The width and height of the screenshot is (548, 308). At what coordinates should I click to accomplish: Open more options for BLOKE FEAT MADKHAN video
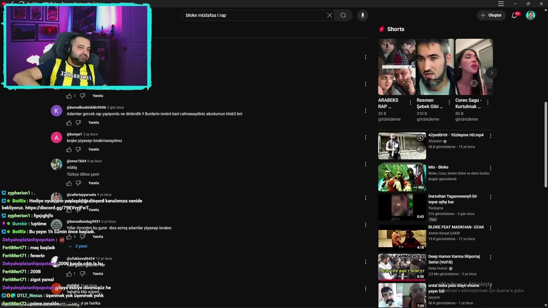[491, 228]
